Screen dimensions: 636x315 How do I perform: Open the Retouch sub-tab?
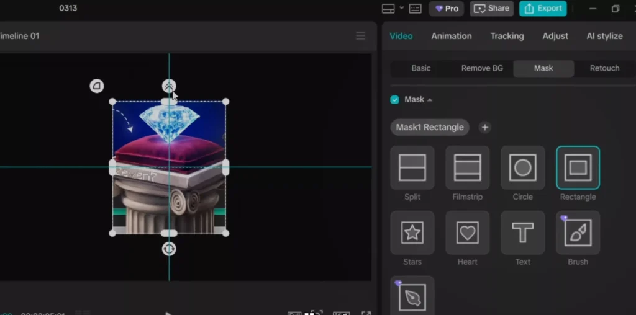coord(604,68)
